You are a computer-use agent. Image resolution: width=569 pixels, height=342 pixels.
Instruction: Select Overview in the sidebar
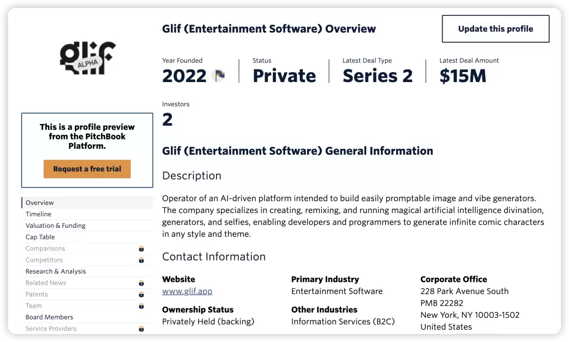(87, 203)
